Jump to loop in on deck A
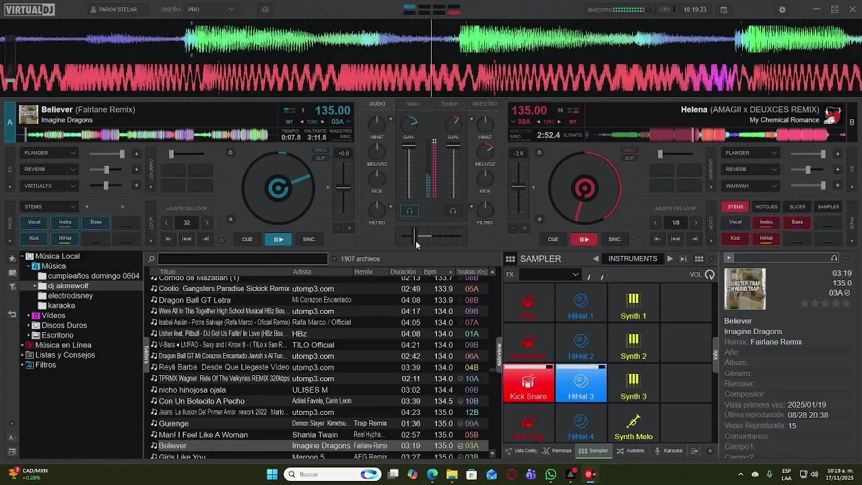The image size is (862, 485). pyautogui.click(x=169, y=239)
